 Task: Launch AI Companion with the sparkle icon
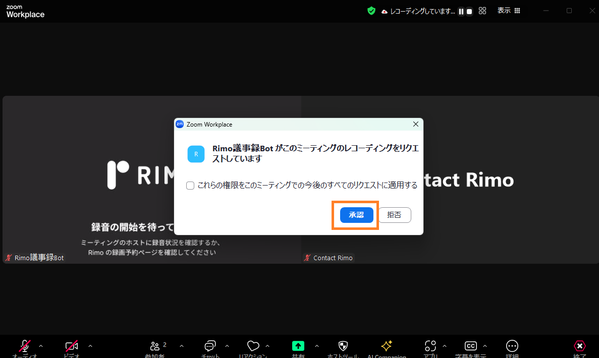pyautogui.click(x=386, y=347)
